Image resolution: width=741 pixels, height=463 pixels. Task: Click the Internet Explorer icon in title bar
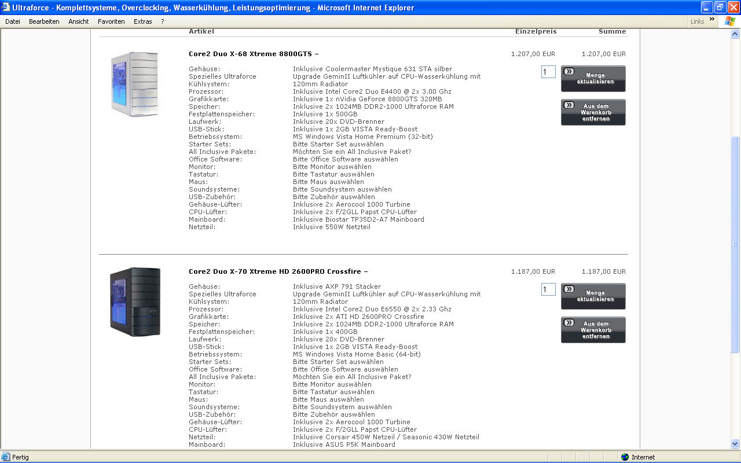coord(6,8)
